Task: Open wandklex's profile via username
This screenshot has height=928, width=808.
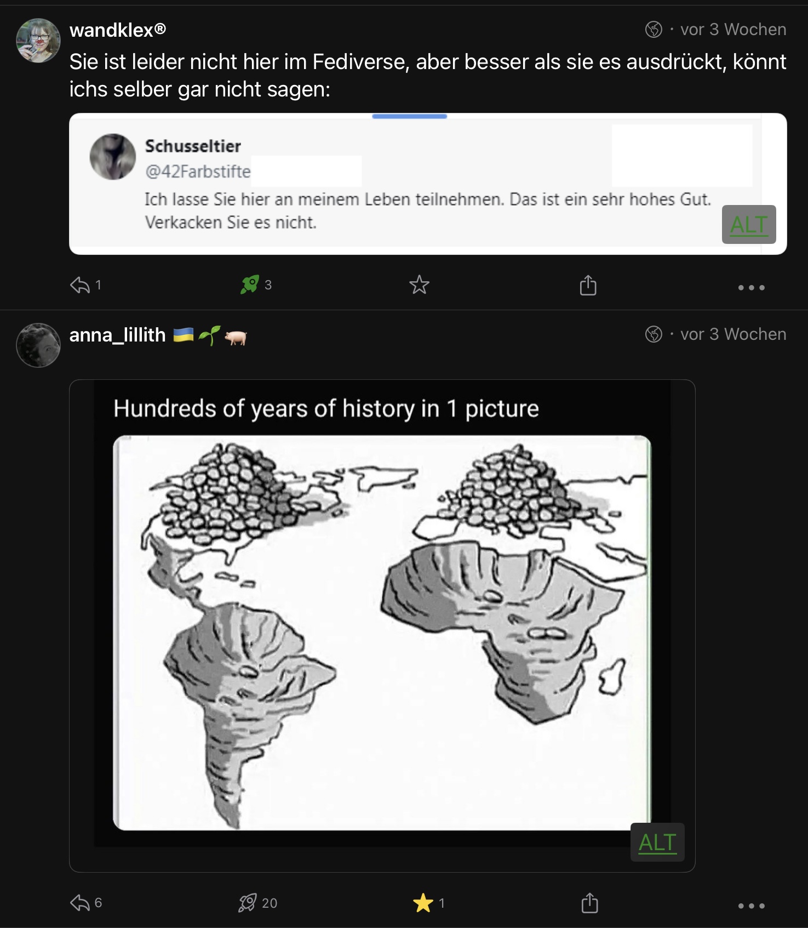Action: [117, 30]
